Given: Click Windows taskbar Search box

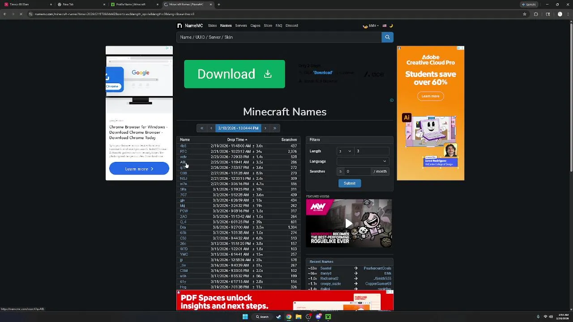Looking at the screenshot, I should [262, 317].
